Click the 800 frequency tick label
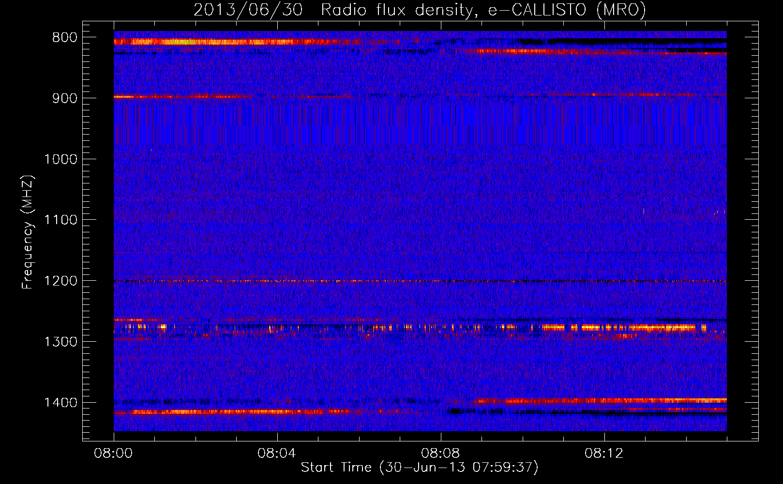Screen dimensions: 783x484 pos(65,38)
